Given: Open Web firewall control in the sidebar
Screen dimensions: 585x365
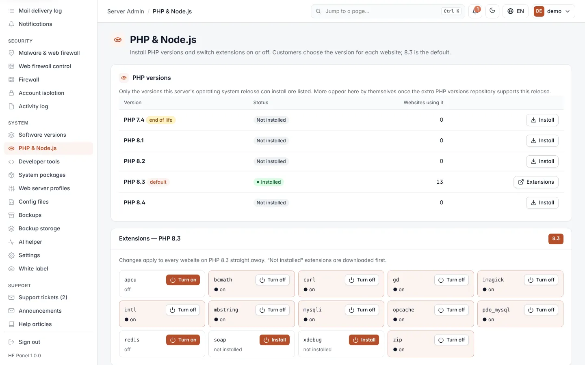Looking at the screenshot, I should click(48, 66).
